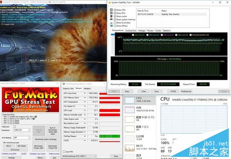Click the FPU icon beside Stress FPU
The width and height of the screenshot is (231, 159).
pos(111,13)
